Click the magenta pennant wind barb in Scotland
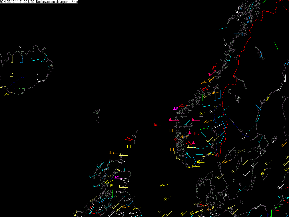The image size is (289, 217). (x=118, y=177)
